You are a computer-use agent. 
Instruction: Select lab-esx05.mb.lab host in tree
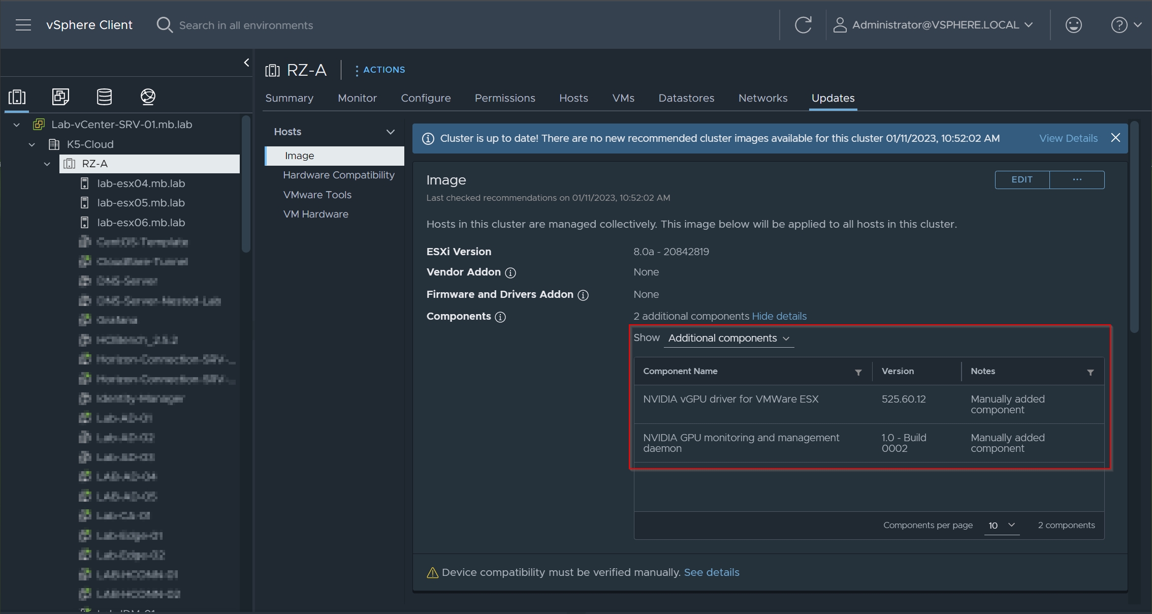[141, 203]
